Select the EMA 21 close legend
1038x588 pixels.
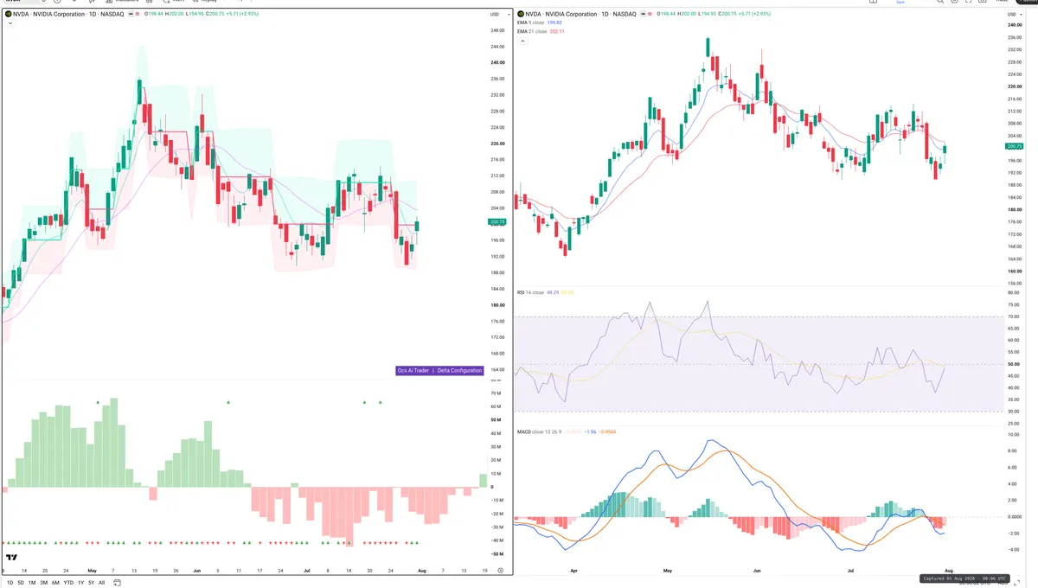tap(531, 31)
